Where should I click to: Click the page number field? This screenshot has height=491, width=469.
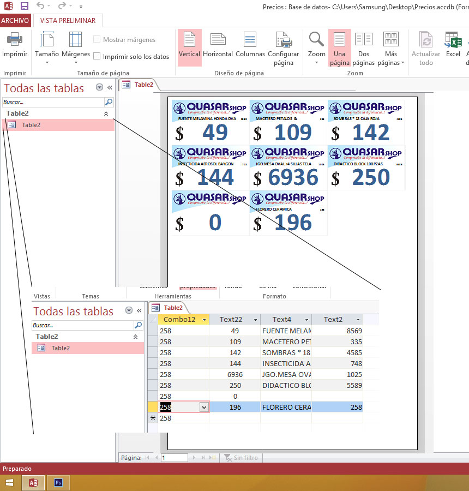tap(175, 458)
